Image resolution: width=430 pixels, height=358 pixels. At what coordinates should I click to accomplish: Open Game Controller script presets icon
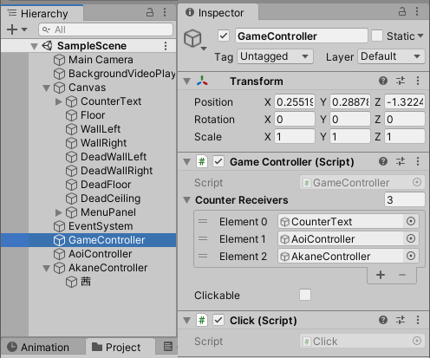click(401, 161)
